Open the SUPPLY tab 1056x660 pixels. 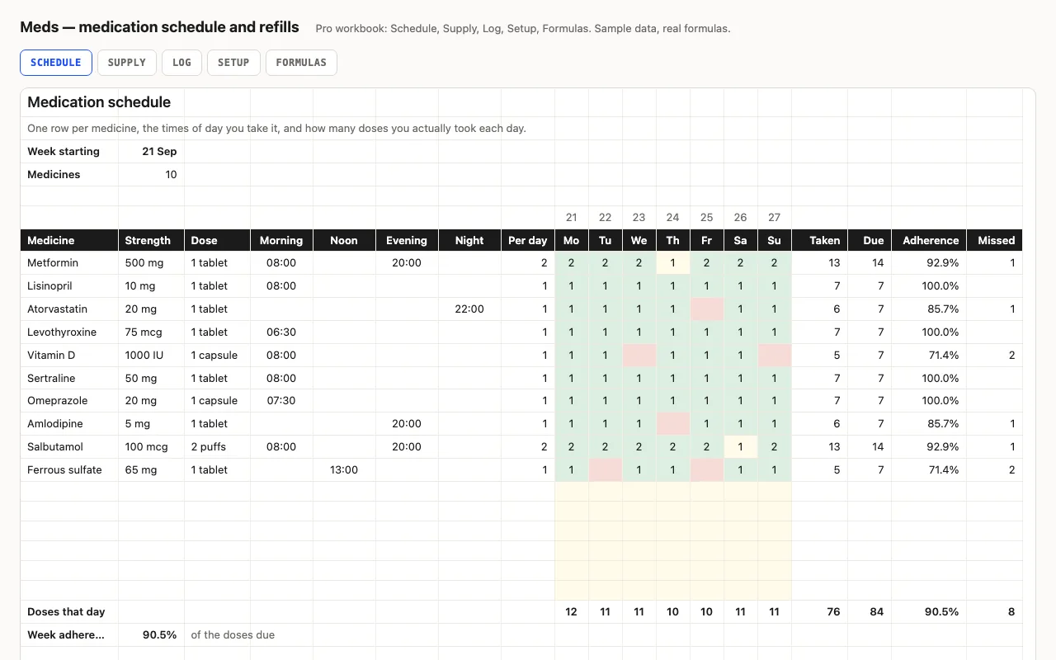127,63
